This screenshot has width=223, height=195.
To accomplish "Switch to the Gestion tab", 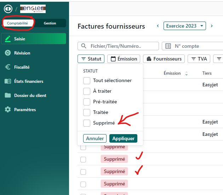I will pyautogui.click(x=50, y=23).
